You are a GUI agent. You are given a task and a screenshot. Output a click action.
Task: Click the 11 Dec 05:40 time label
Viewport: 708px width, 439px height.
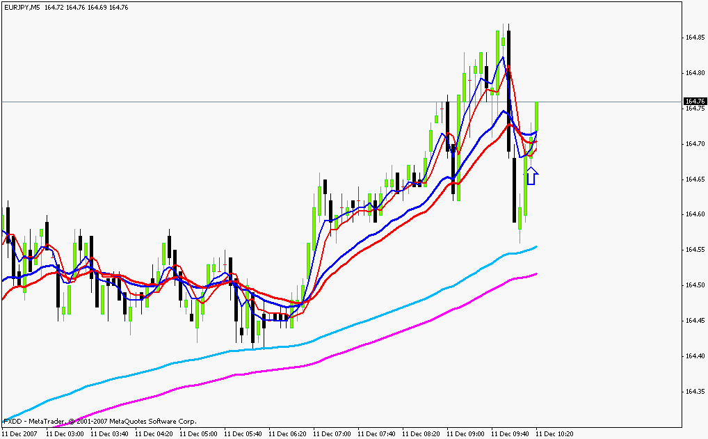[243, 434]
